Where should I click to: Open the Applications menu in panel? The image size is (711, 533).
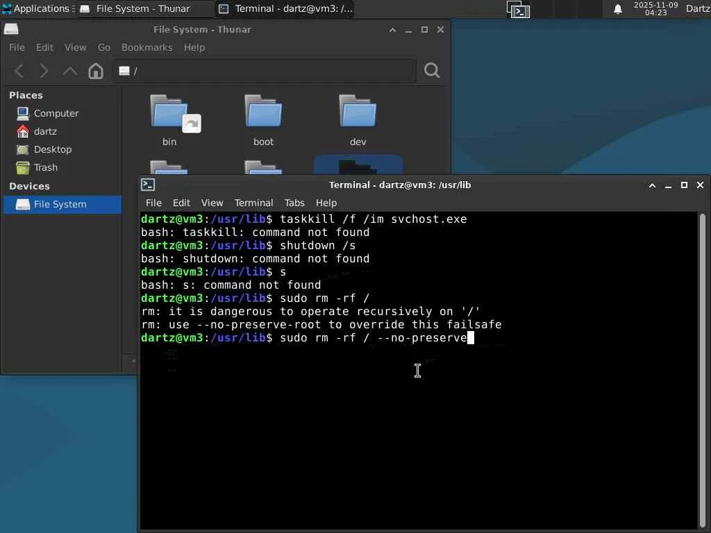pos(39,8)
